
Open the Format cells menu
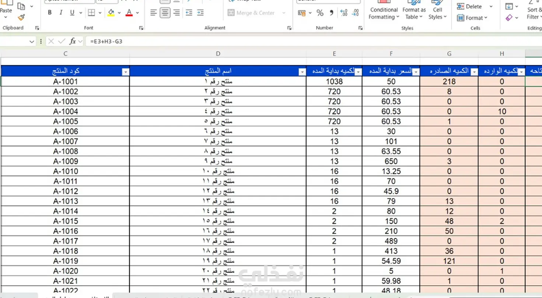click(x=472, y=18)
